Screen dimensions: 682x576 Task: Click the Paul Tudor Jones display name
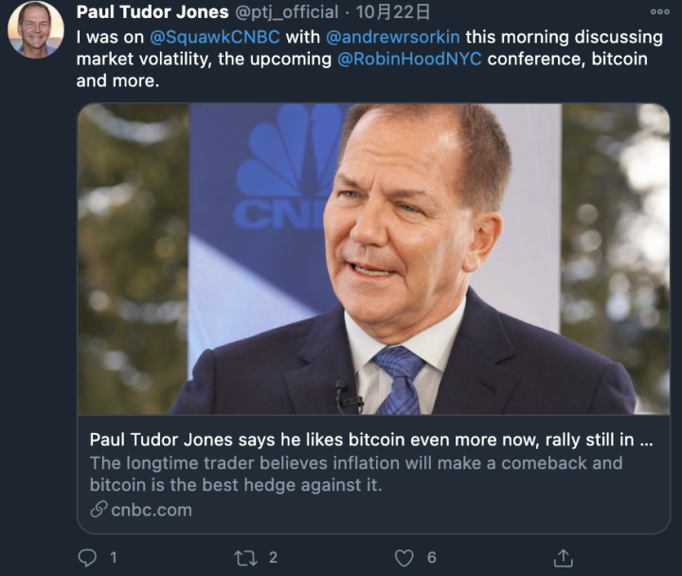pos(153,12)
